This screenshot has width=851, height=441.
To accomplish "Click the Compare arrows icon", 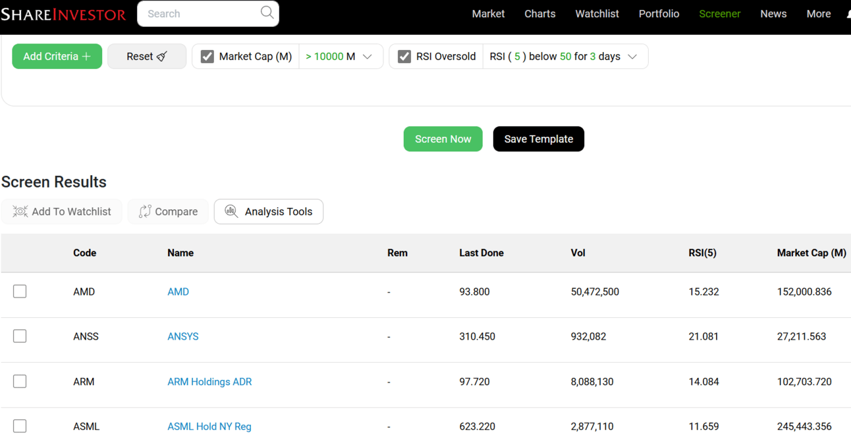I will pos(145,211).
